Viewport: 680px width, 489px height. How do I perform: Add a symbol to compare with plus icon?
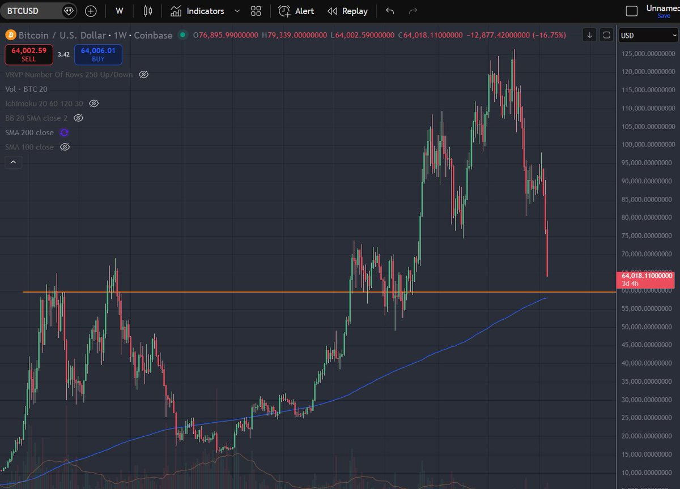point(91,11)
